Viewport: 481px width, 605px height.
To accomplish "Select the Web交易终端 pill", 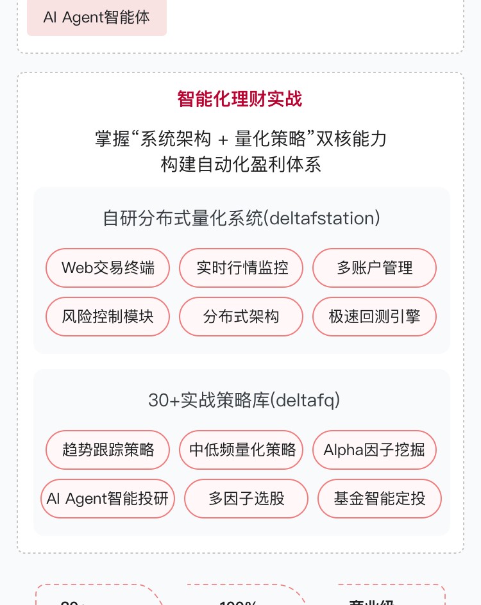I will coord(108,268).
